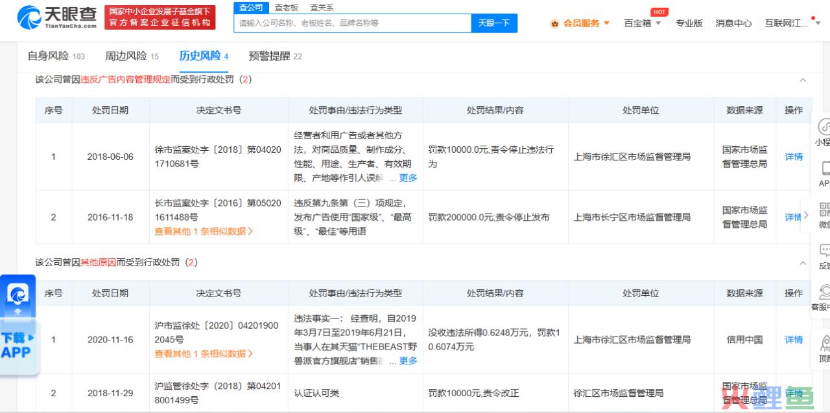The width and height of the screenshot is (830, 413).
Task: Switch to the 查公司 search tab
Action: 251,8
